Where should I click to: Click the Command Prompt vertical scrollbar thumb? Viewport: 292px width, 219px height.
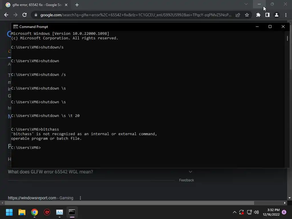tap(287, 38)
